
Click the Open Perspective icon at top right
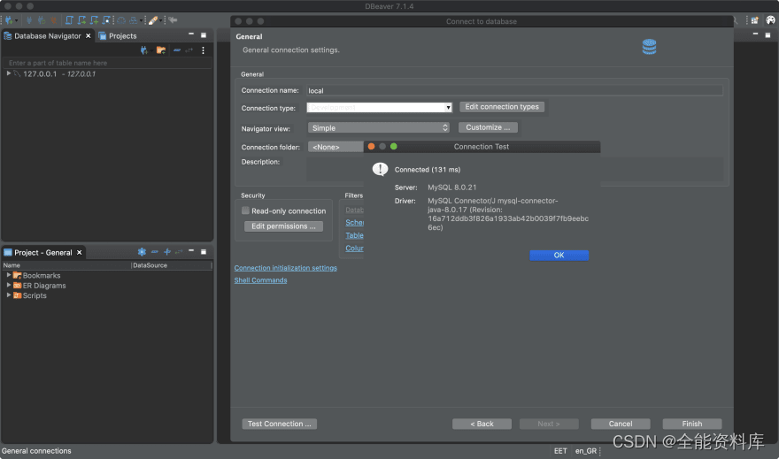point(754,20)
